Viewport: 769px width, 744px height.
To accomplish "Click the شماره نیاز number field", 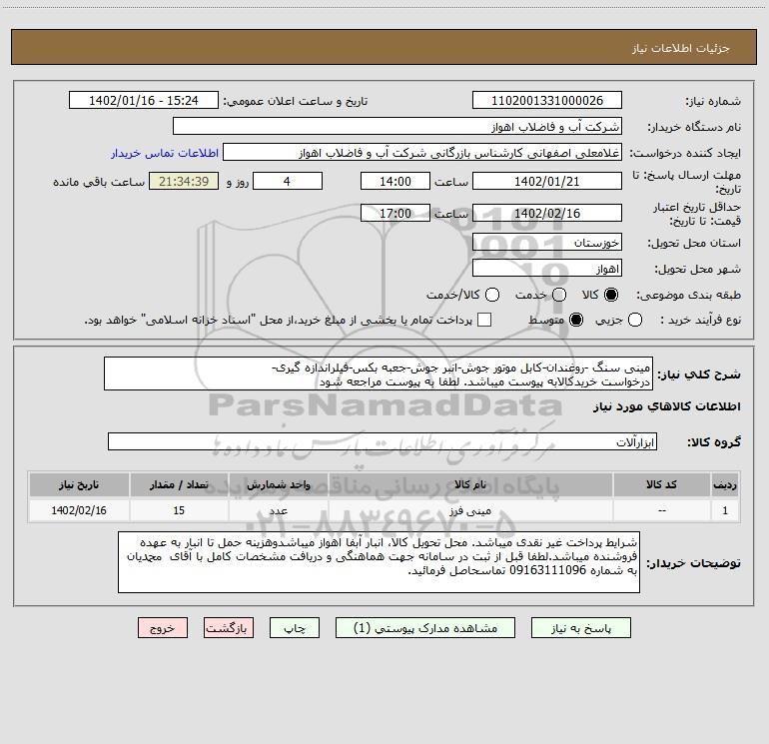I will tap(547, 101).
